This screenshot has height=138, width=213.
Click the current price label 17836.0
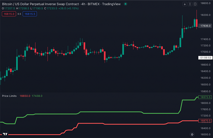click(205, 26)
